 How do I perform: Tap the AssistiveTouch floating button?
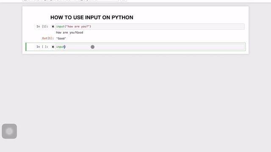click(9, 131)
